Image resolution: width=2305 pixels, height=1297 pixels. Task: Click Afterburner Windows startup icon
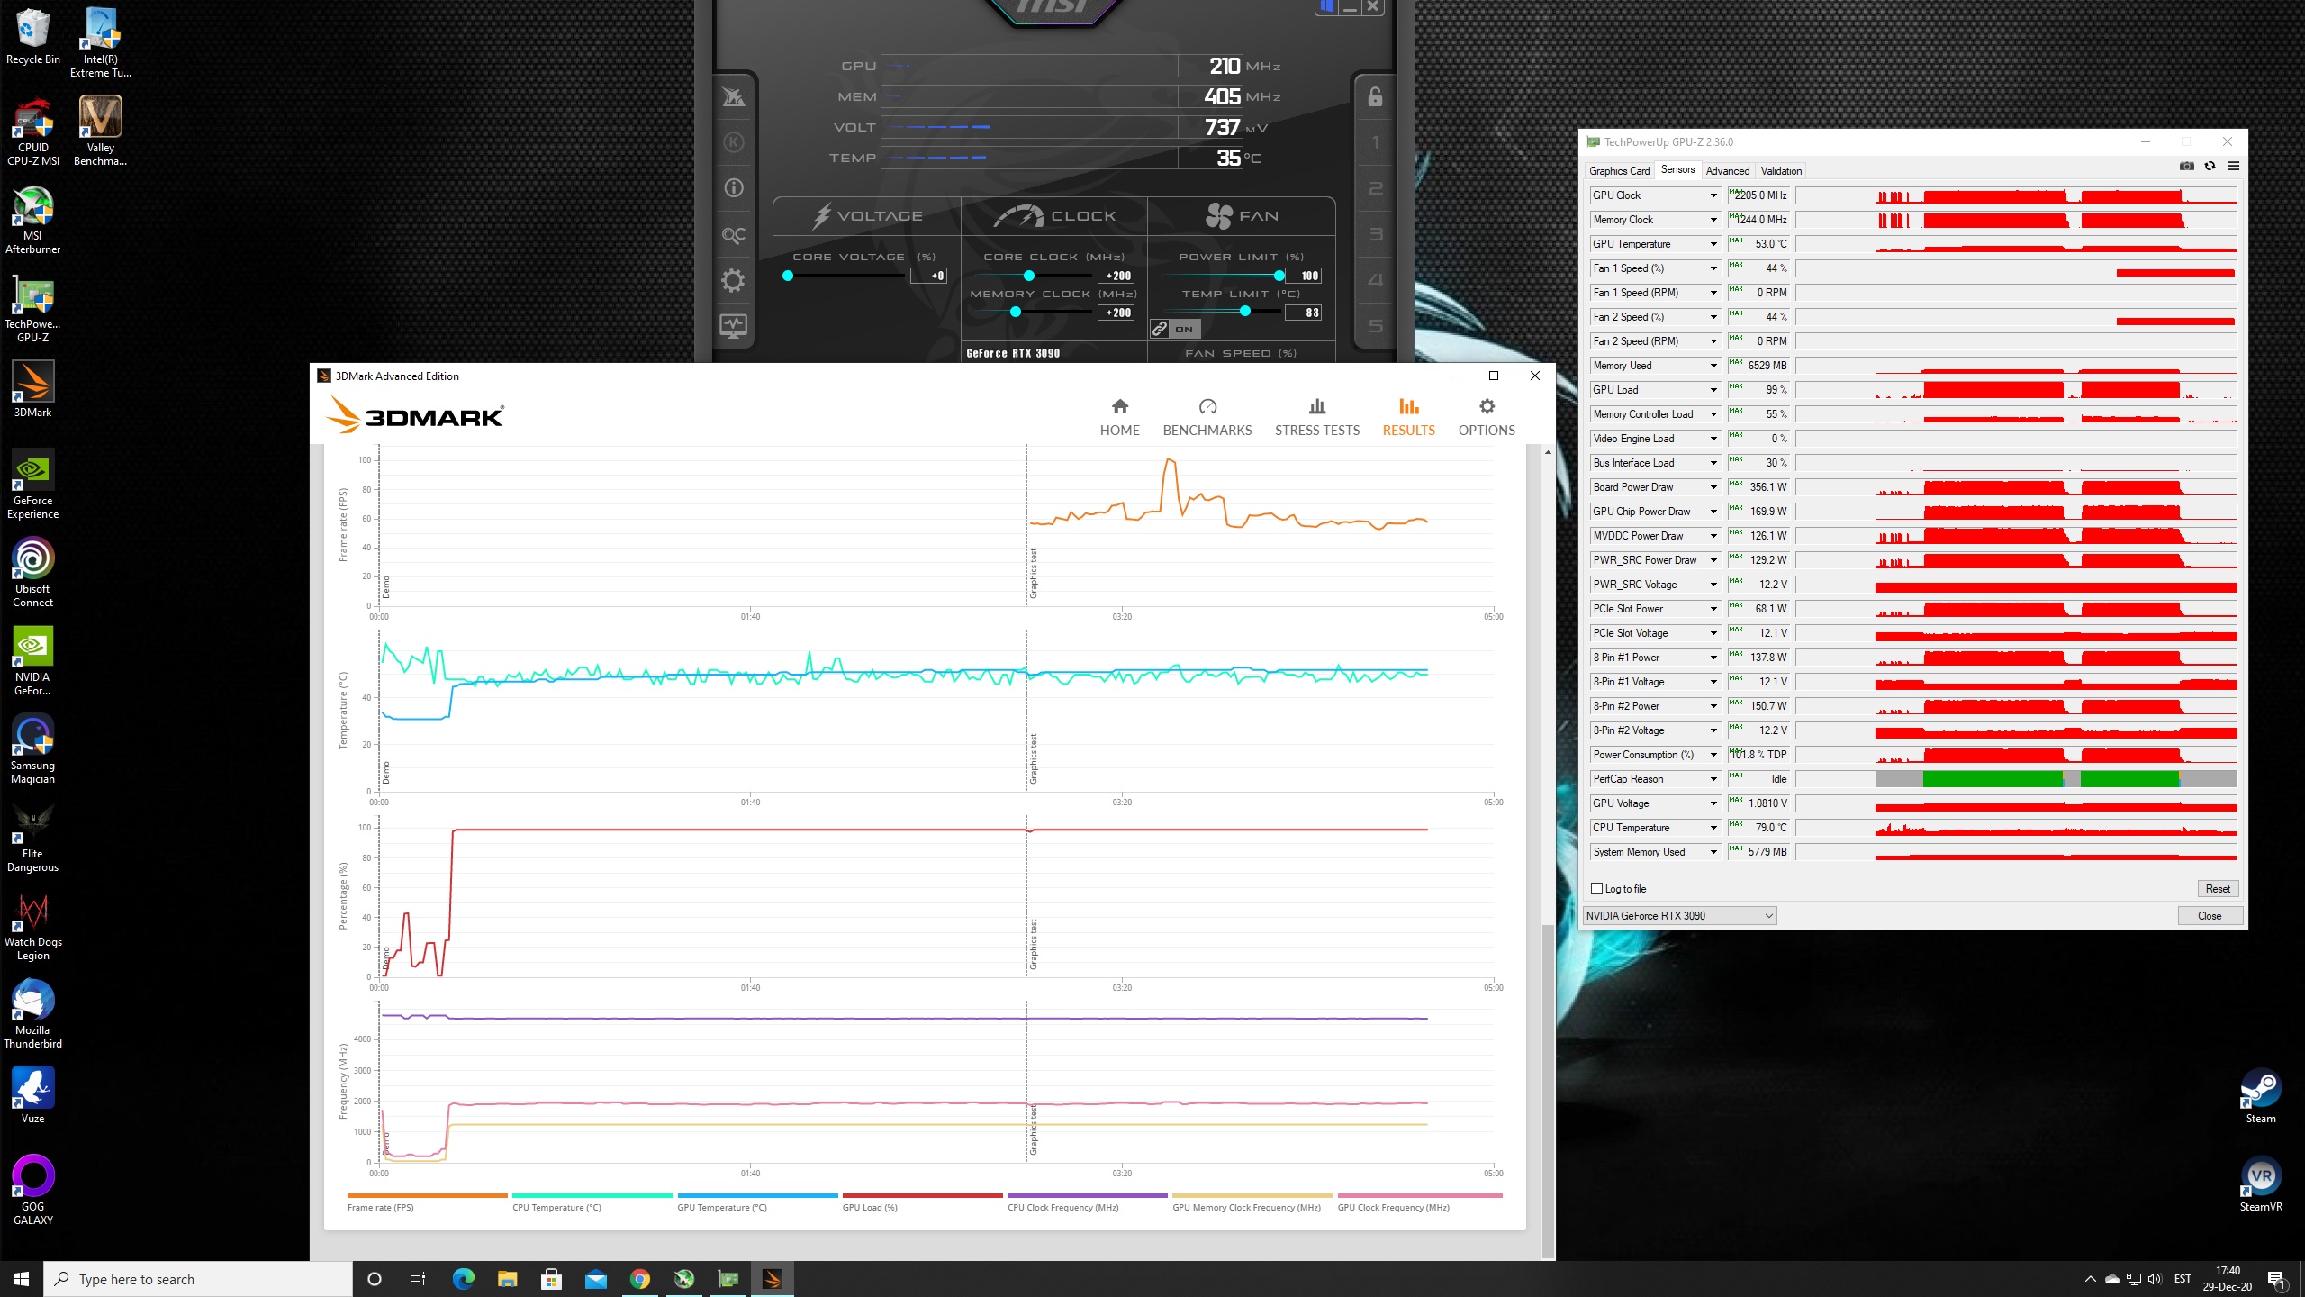[x=1326, y=6]
